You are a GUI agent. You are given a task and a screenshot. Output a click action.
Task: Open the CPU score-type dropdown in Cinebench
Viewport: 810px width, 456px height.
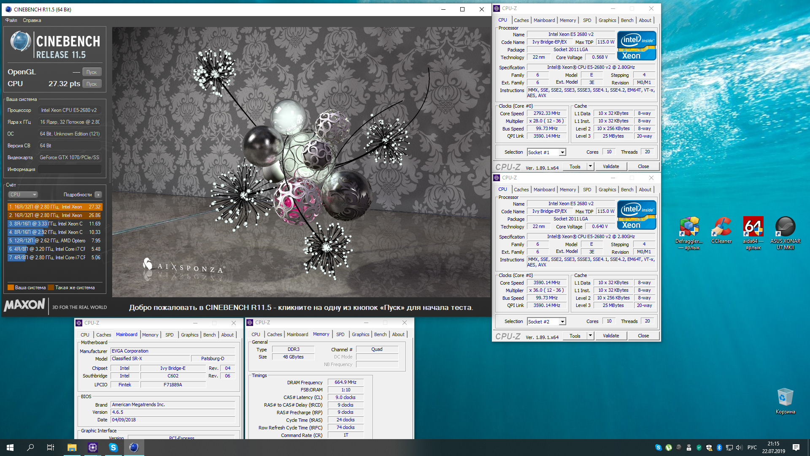[x=23, y=195]
